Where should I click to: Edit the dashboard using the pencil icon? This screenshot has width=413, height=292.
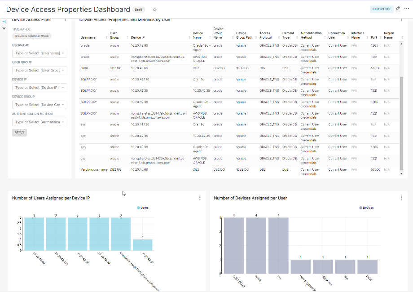point(398,9)
